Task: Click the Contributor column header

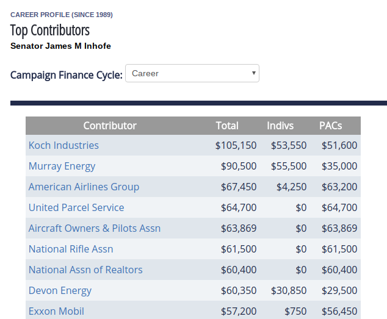Action: [x=110, y=126]
